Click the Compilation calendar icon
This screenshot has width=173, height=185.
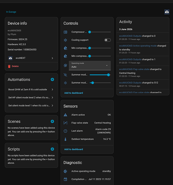pos(65,179)
